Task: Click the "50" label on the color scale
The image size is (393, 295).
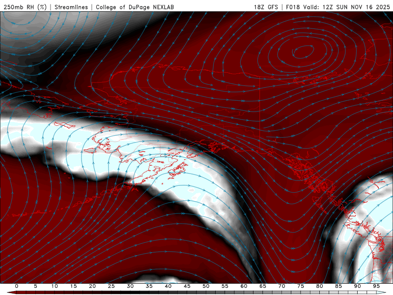Action: (x=206, y=286)
